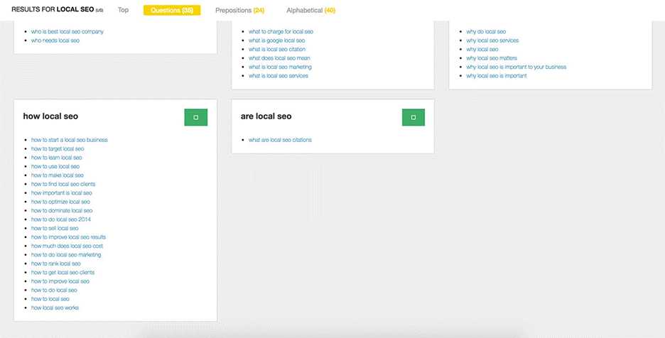Click 'what to charge for local seo'
The height and width of the screenshot is (338, 665).
281,32
